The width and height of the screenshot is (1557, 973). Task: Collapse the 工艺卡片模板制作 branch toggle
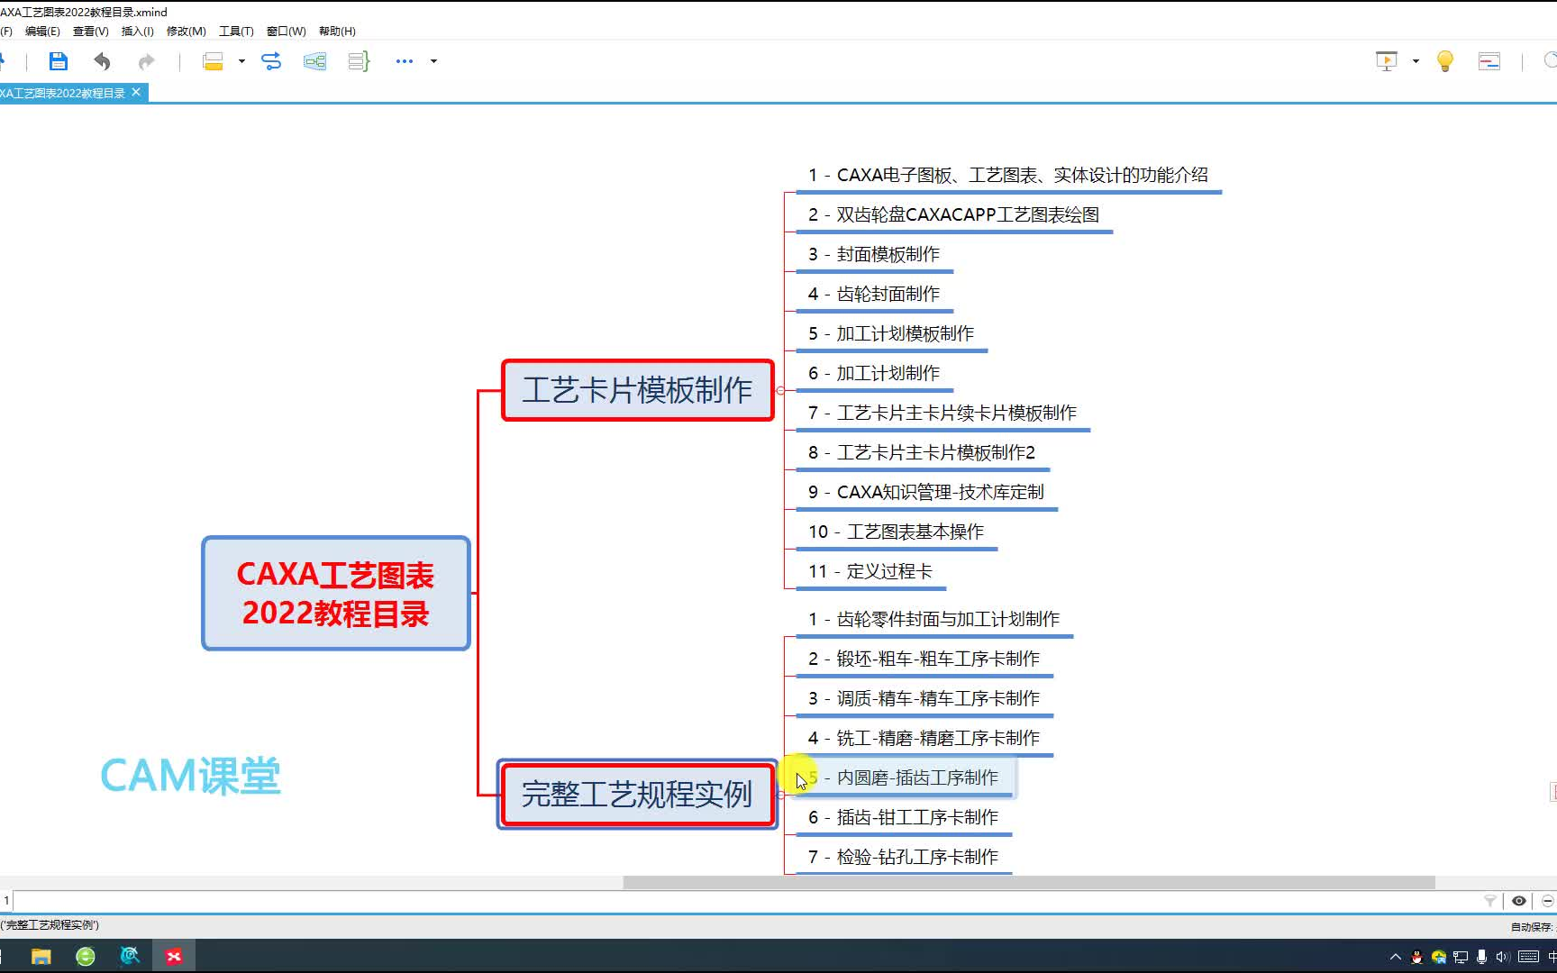[780, 390]
